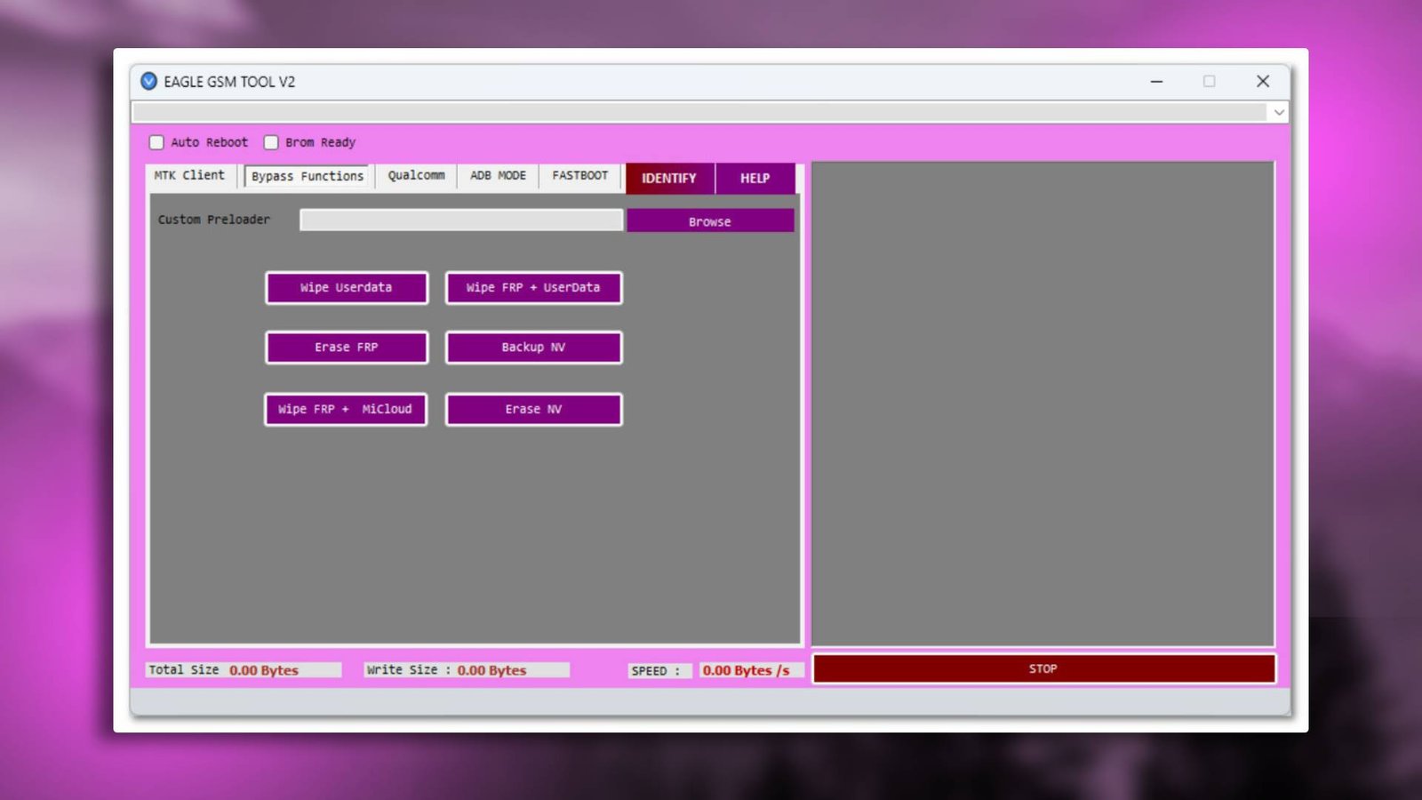This screenshot has height=800, width=1422.
Task: Enable the Brom Ready checkbox
Action: [271, 142]
